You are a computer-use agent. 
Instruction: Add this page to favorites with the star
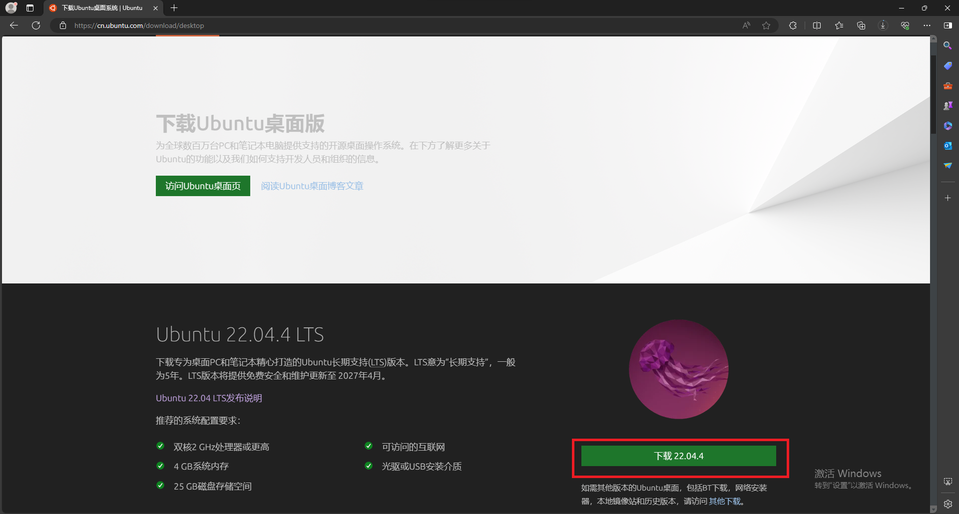coord(766,25)
